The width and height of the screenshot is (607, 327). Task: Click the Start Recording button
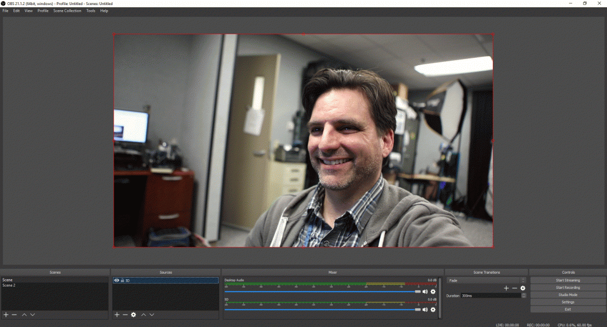click(568, 288)
